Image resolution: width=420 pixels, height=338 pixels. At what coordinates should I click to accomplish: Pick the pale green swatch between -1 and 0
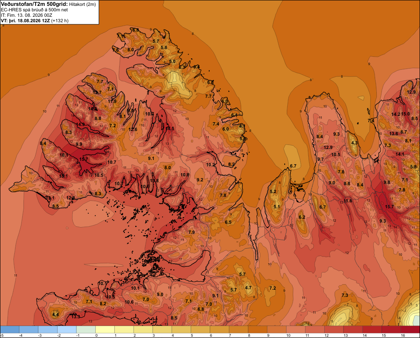86,330
